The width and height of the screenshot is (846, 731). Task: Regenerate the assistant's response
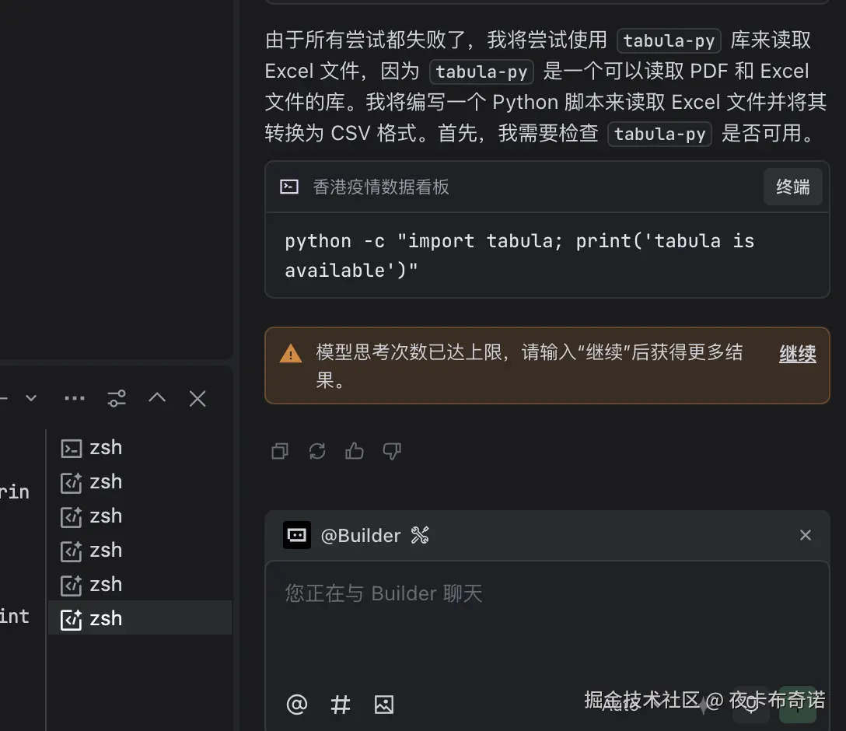316,451
